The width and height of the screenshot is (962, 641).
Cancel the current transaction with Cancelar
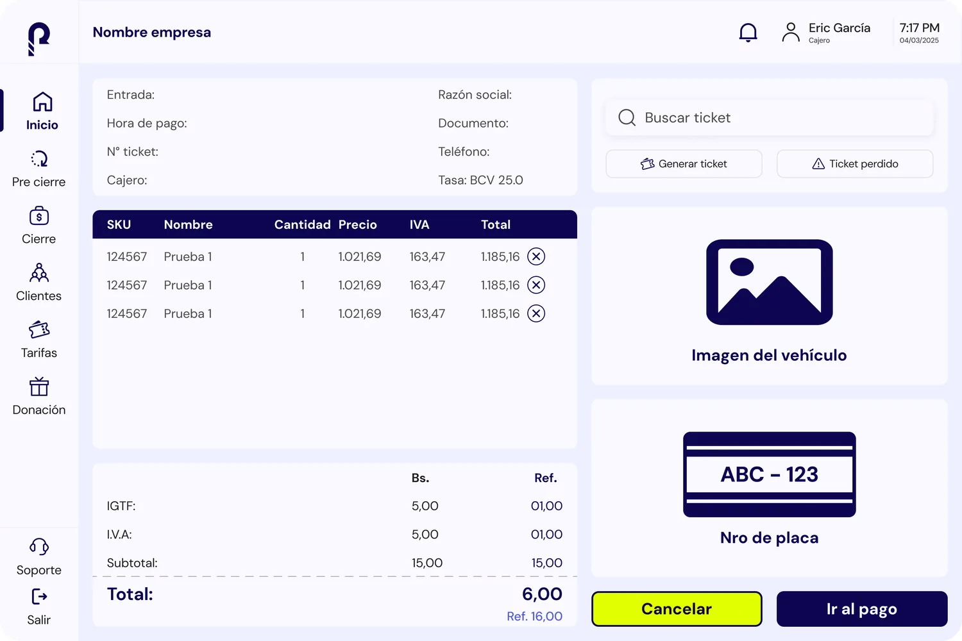pyautogui.click(x=677, y=609)
